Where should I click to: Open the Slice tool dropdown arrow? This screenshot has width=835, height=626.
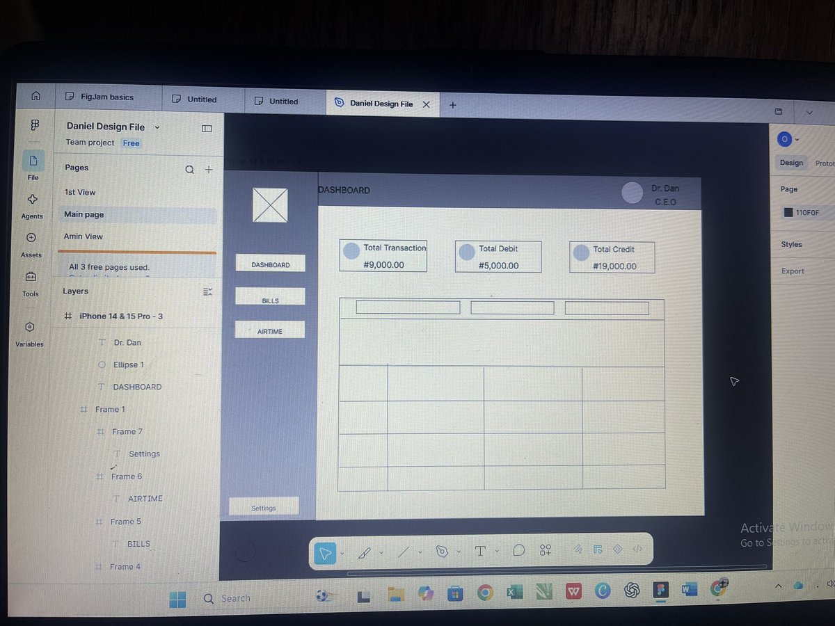click(x=381, y=553)
